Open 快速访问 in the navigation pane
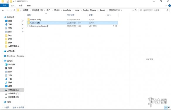 tap(11, 17)
